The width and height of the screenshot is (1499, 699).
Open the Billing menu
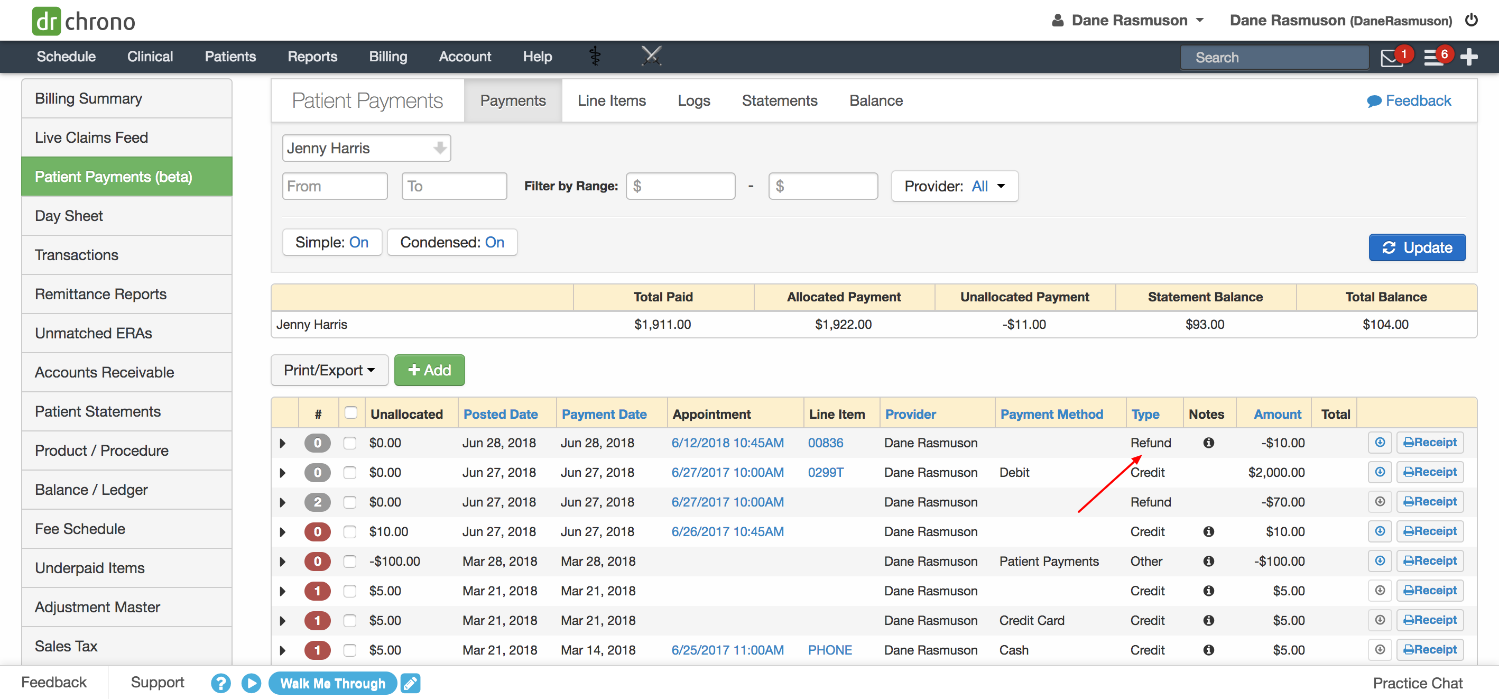tap(387, 57)
